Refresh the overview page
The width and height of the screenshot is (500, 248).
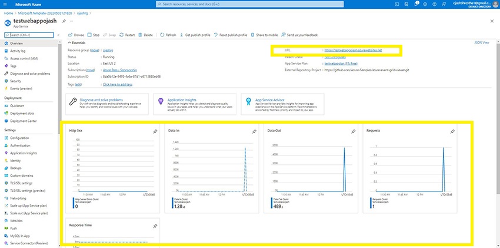(x=168, y=35)
